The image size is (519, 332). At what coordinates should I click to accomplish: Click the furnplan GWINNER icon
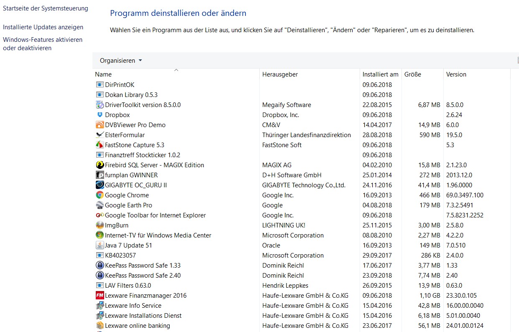tap(100, 175)
